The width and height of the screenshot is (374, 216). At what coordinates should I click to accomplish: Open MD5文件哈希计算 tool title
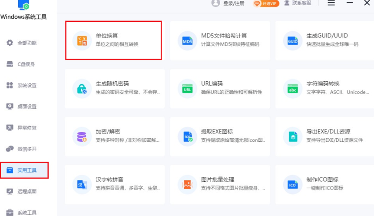224,36
